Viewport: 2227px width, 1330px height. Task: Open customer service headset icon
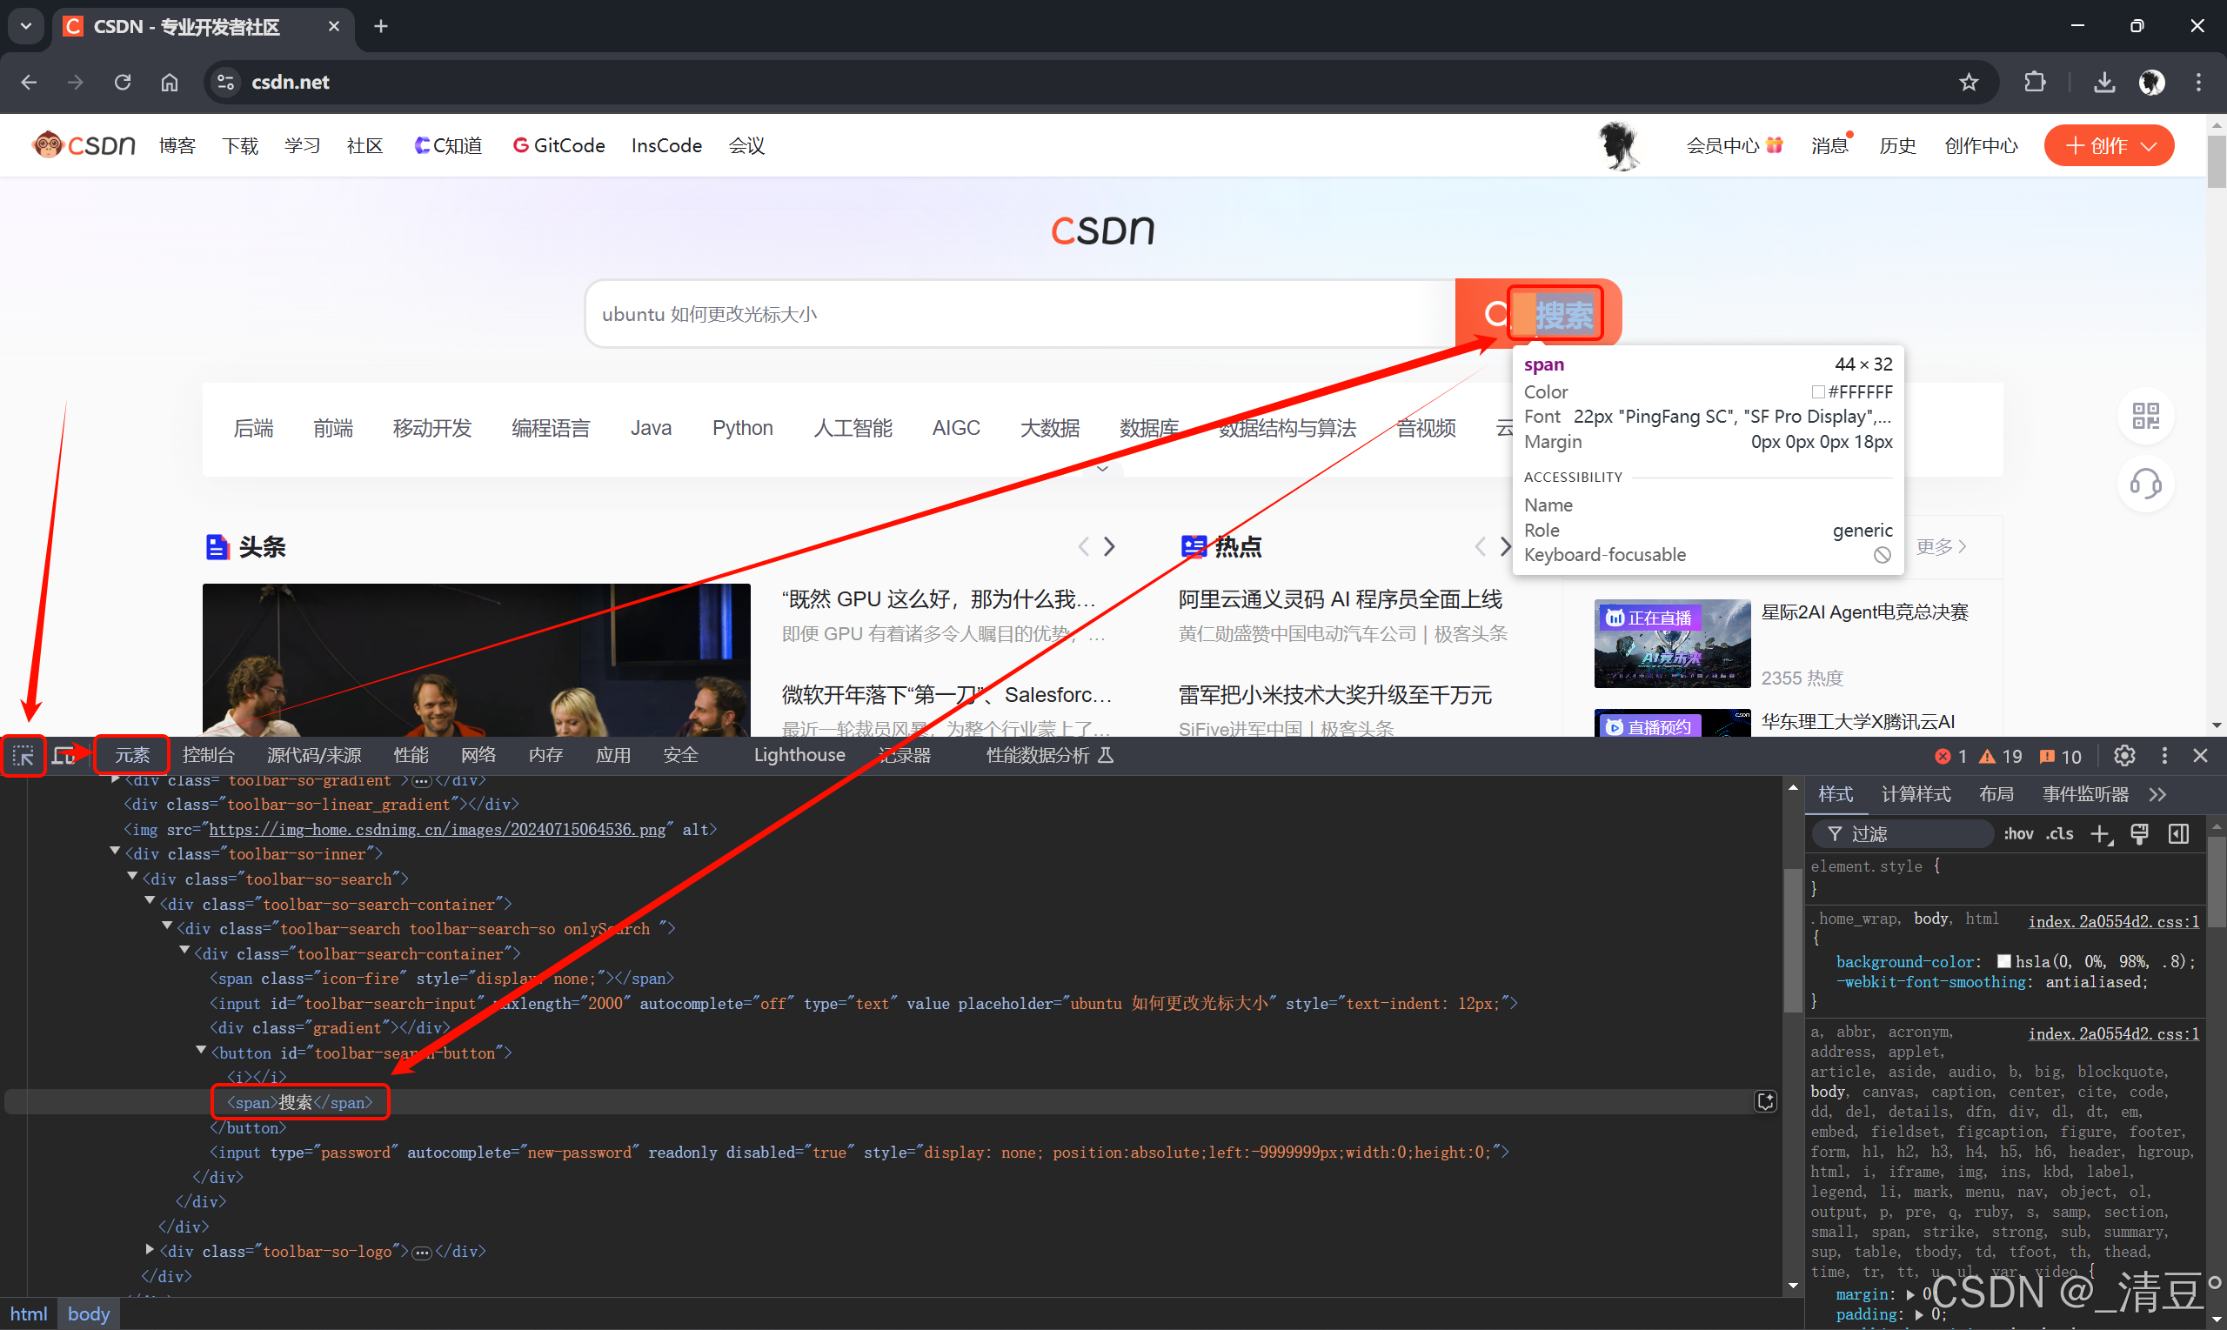(2145, 484)
